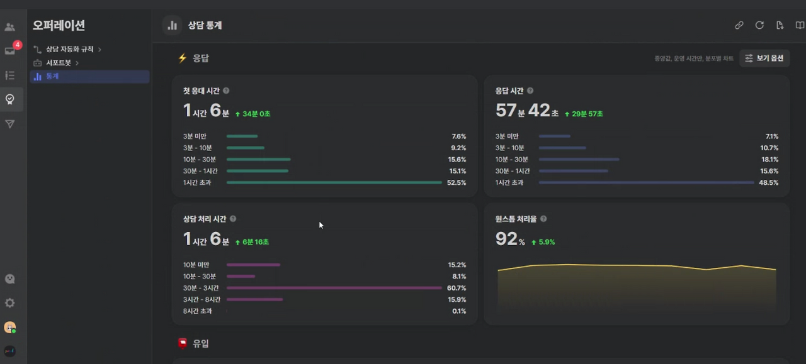The width and height of the screenshot is (806, 364).
Task: Copy link using top-right link icon
Action: (739, 25)
